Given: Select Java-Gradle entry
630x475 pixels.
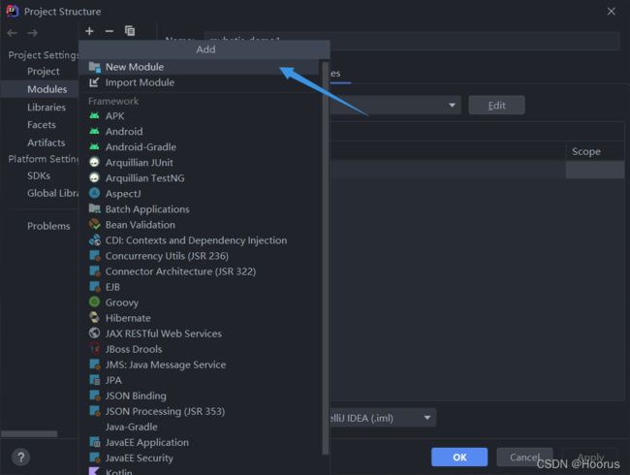Looking at the screenshot, I should pyautogui.click(x=200, y=427).
